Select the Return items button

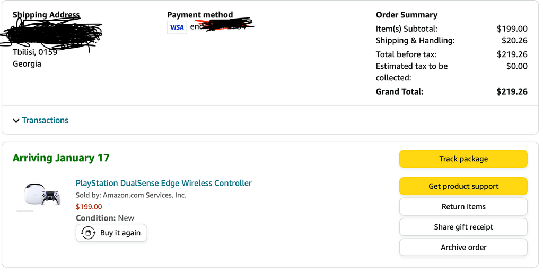coord(463,207)
